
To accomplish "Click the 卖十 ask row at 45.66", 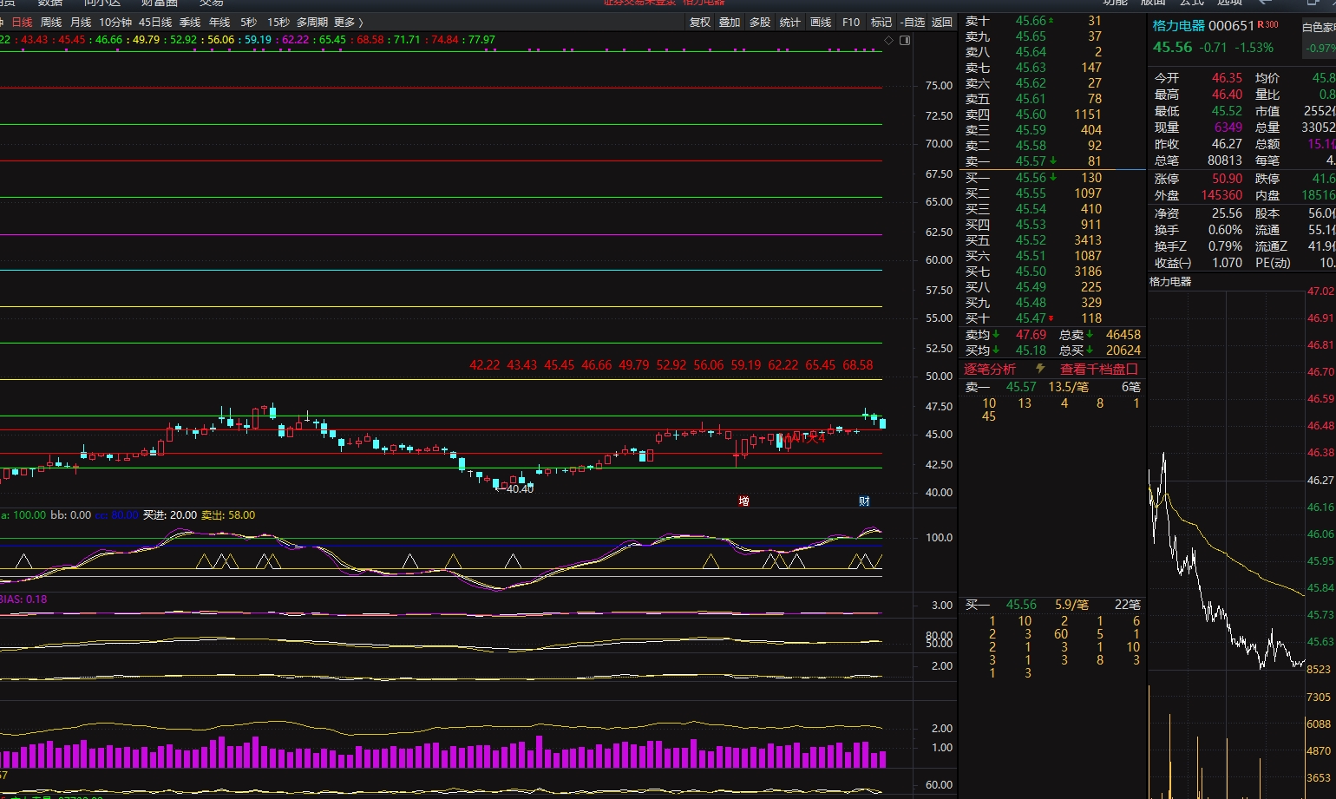I will point(1052,21).
